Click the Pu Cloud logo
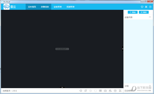This screenshot has width=154, height=94. point(6,7)
